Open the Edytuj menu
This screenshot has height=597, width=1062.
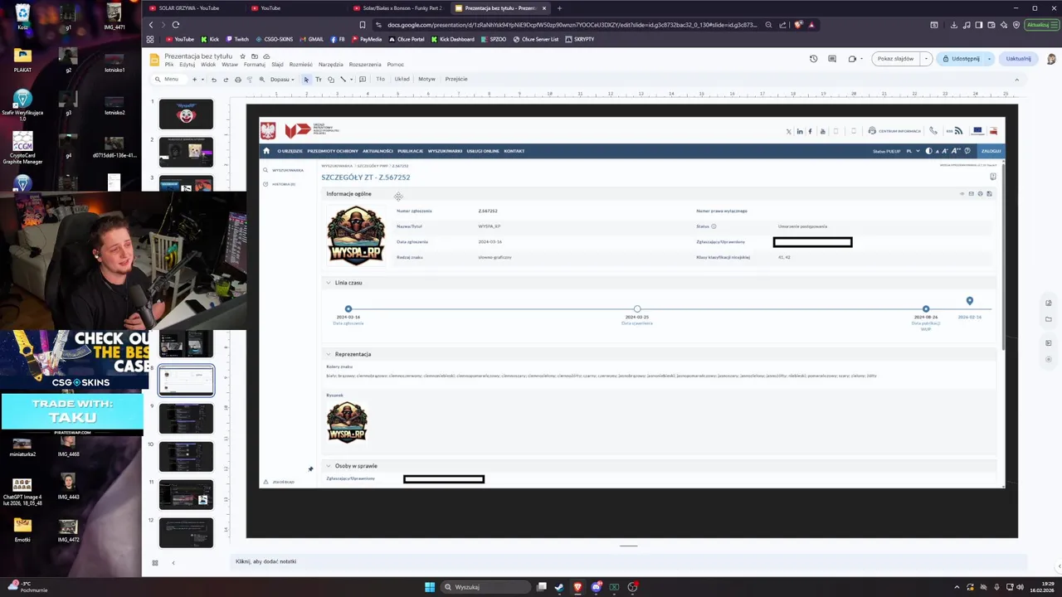[x=187, y=65]
